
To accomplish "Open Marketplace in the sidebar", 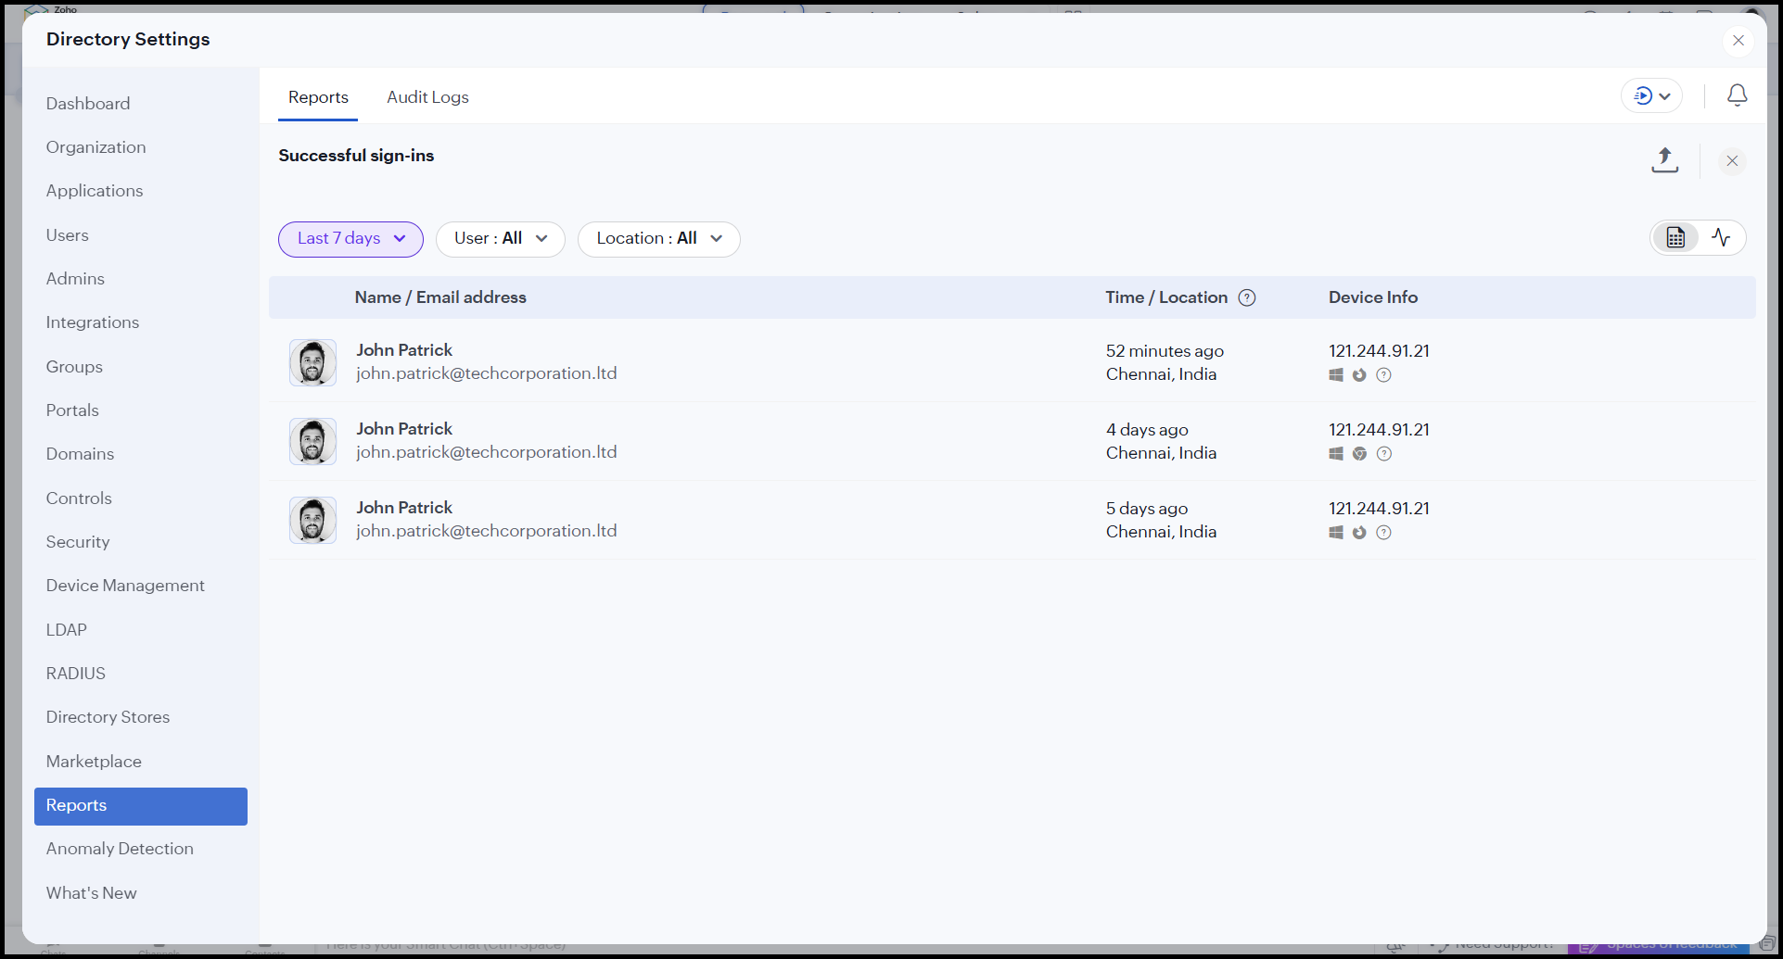I will (x=94, y=762).
